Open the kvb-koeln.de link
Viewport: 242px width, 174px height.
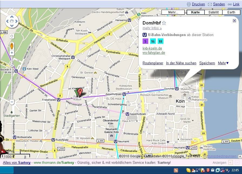coord(152,48)
